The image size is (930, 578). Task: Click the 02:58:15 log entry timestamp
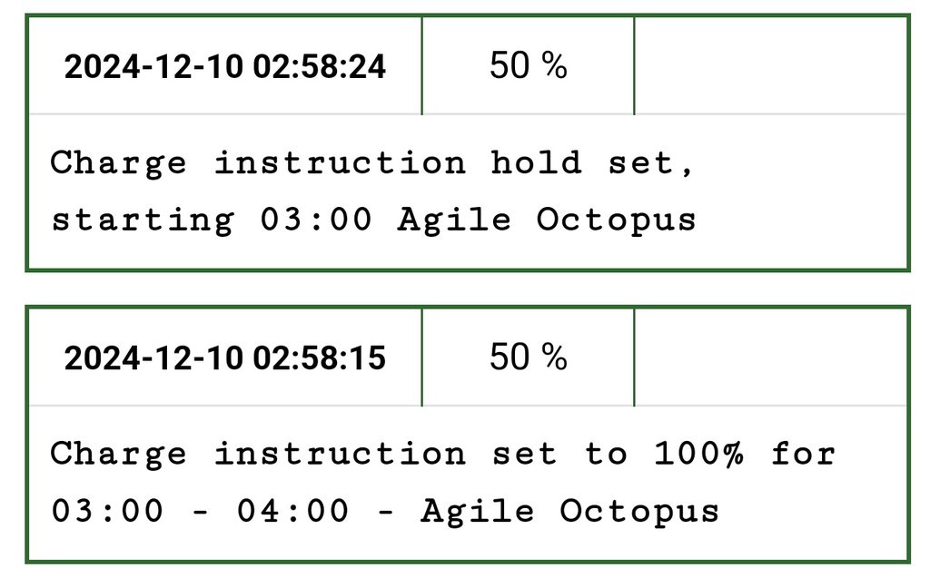pyautogui.click(x=224, y=358)
